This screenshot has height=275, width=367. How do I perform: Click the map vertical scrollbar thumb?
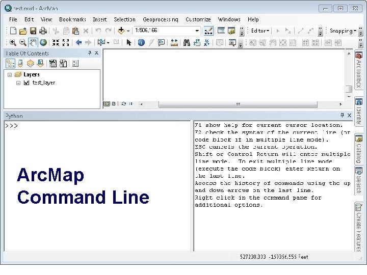point(349,89)
